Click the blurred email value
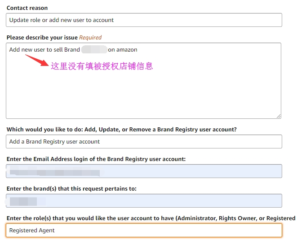297x248 pixels. [x=54, y=172]
